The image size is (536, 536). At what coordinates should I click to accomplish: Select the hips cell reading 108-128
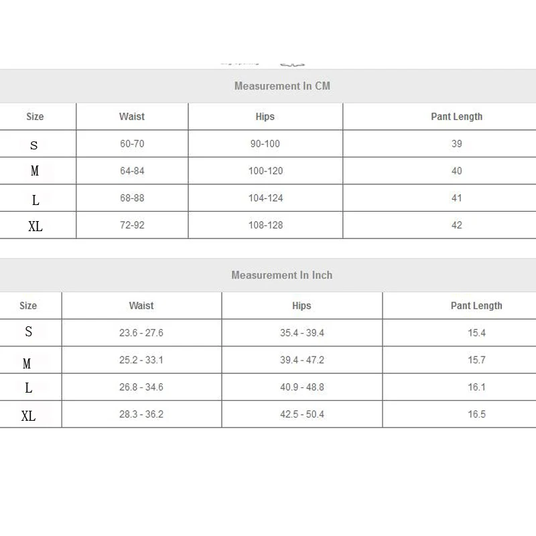point(265,225)
